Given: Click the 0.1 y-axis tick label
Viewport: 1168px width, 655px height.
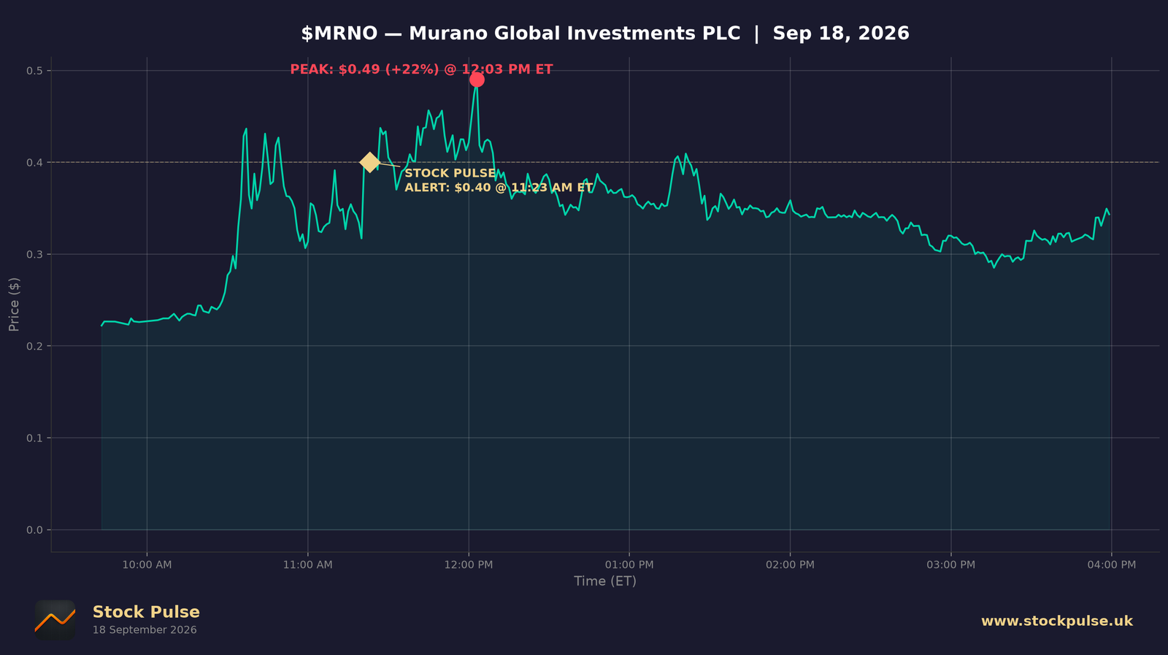Looking at the screenshot, I should coord(35,438).
